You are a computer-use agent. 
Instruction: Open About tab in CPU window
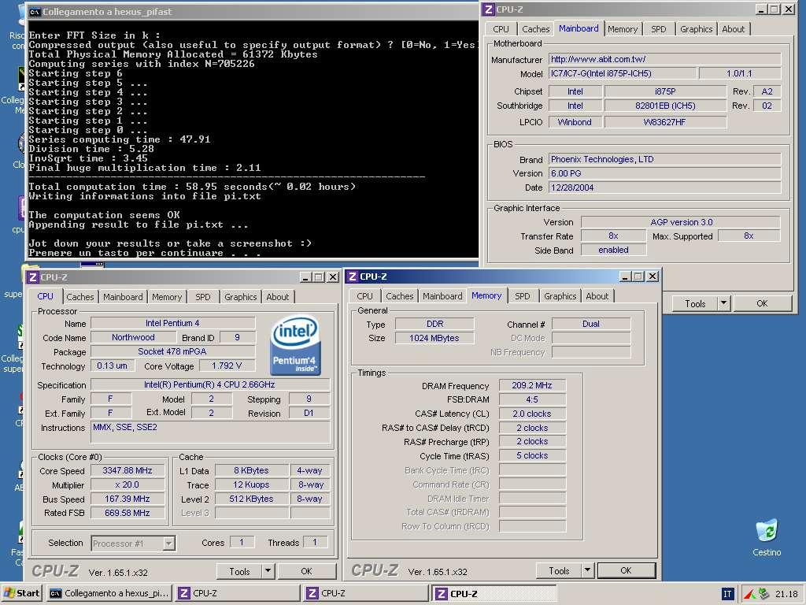pyautogui.click(x=278, y=297)
